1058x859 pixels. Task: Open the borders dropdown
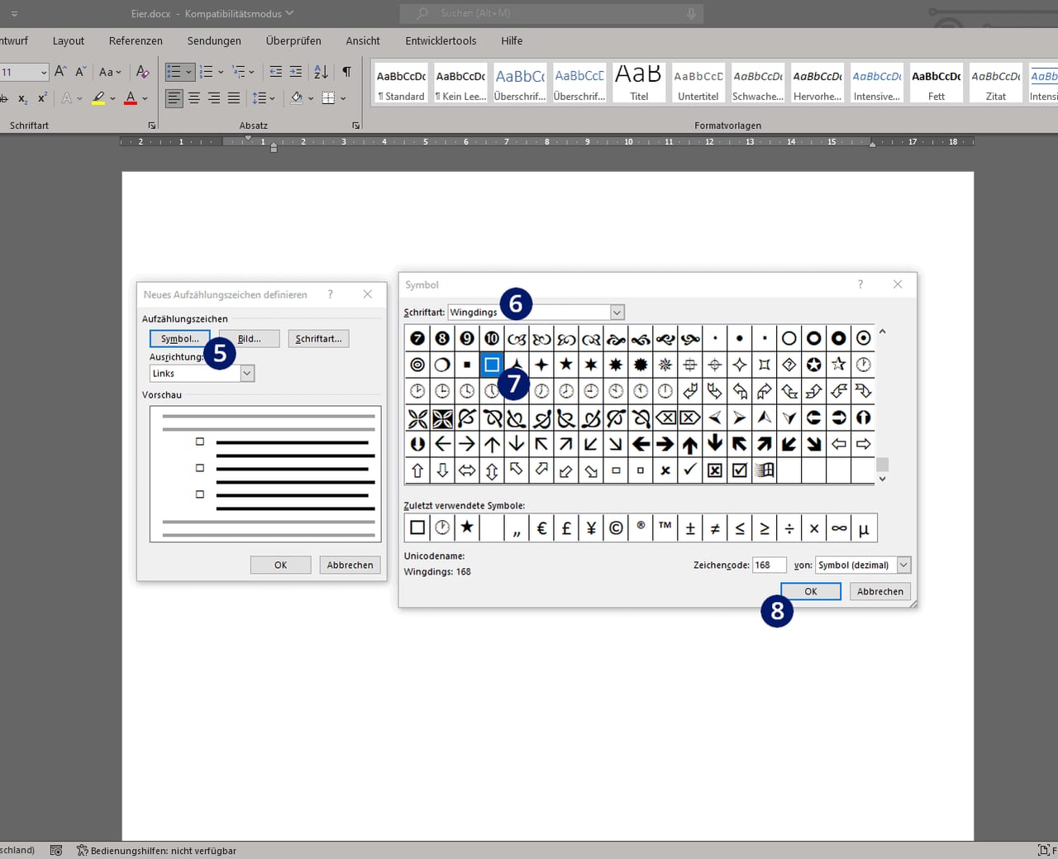click(x=343, y=98)
